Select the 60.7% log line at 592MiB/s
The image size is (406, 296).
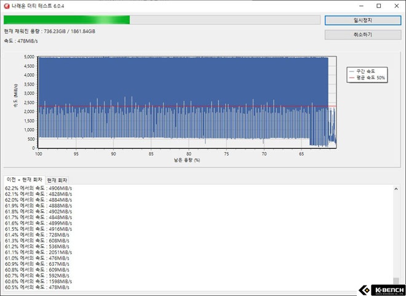point(37,276)
